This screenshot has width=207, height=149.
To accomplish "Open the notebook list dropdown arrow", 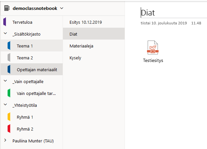I will coord(62,8).
